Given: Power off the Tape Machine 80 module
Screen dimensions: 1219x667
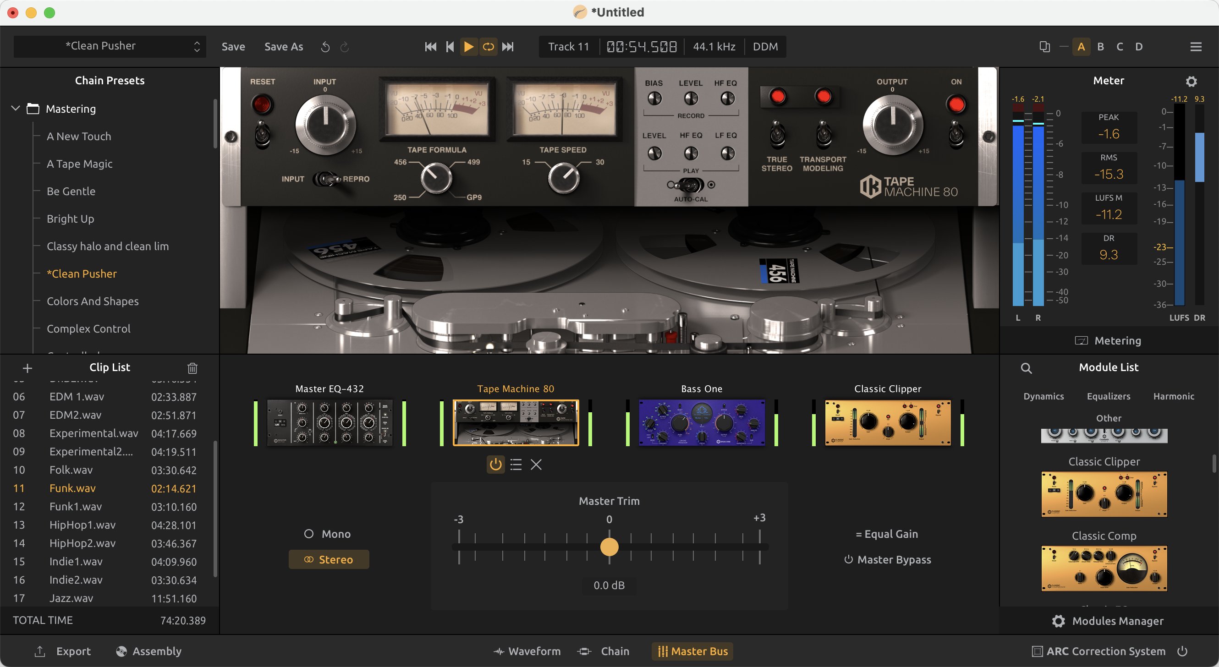Looking at the screenshot, I should [x=495, y=465].
